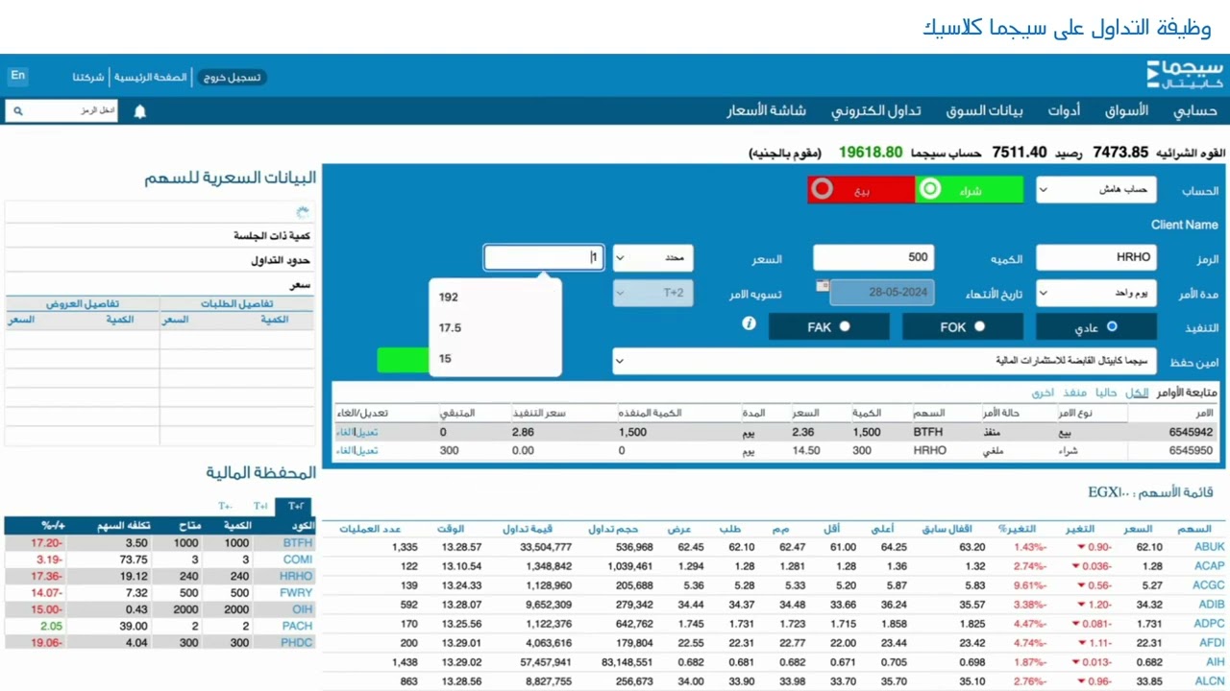Image resolution: width=1230 pixels, height=691 pixels.
Task: Click the تسجيل خروج logout button
Action: pyautogui.click(x=232, y=78)
